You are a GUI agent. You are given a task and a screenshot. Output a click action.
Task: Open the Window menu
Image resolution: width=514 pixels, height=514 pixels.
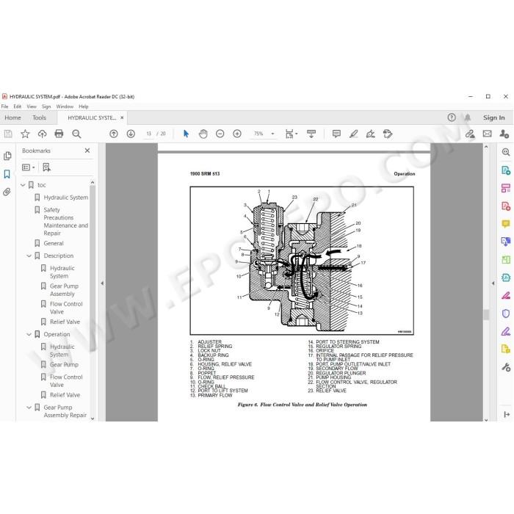coord(65,106)
